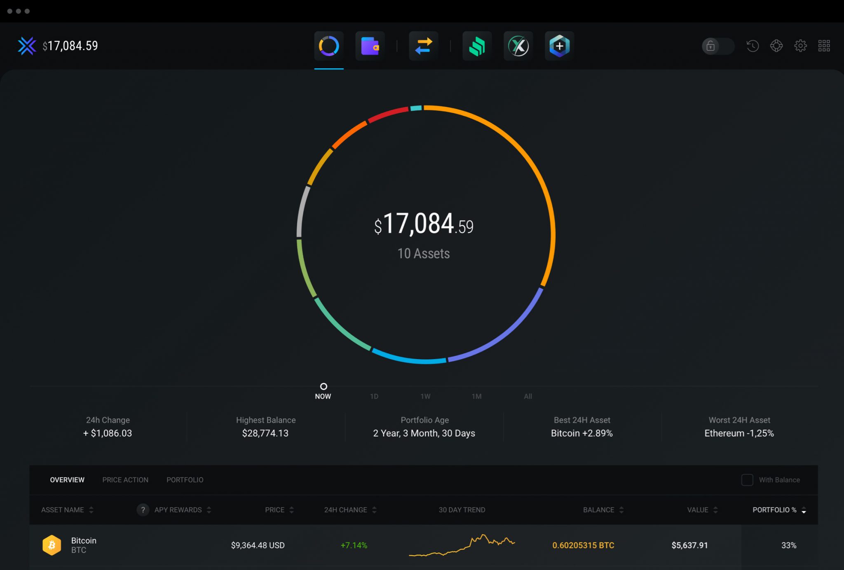Open the settings gear icon
Image resolution: width=844 pixels, height=570 pixels.
(800, 46)
